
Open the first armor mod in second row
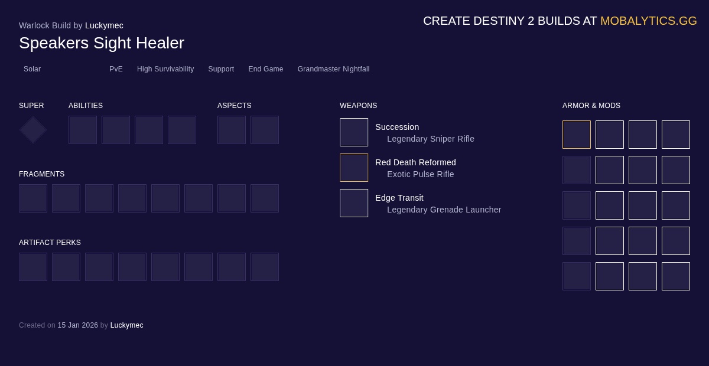pyautogui.click(x=577, y=170)
